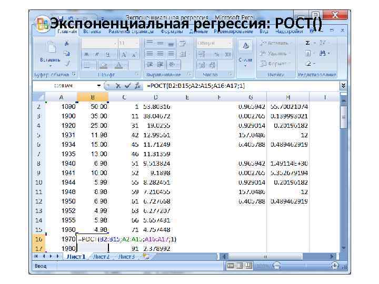The width and height of the screenshot is (379, 284).
Task: Toggle center text alignment
Action: [160, 54]
